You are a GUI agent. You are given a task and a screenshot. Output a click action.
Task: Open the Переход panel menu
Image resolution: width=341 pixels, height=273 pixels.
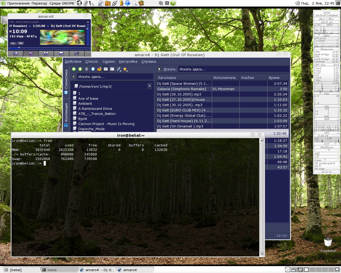pos(39,3)
